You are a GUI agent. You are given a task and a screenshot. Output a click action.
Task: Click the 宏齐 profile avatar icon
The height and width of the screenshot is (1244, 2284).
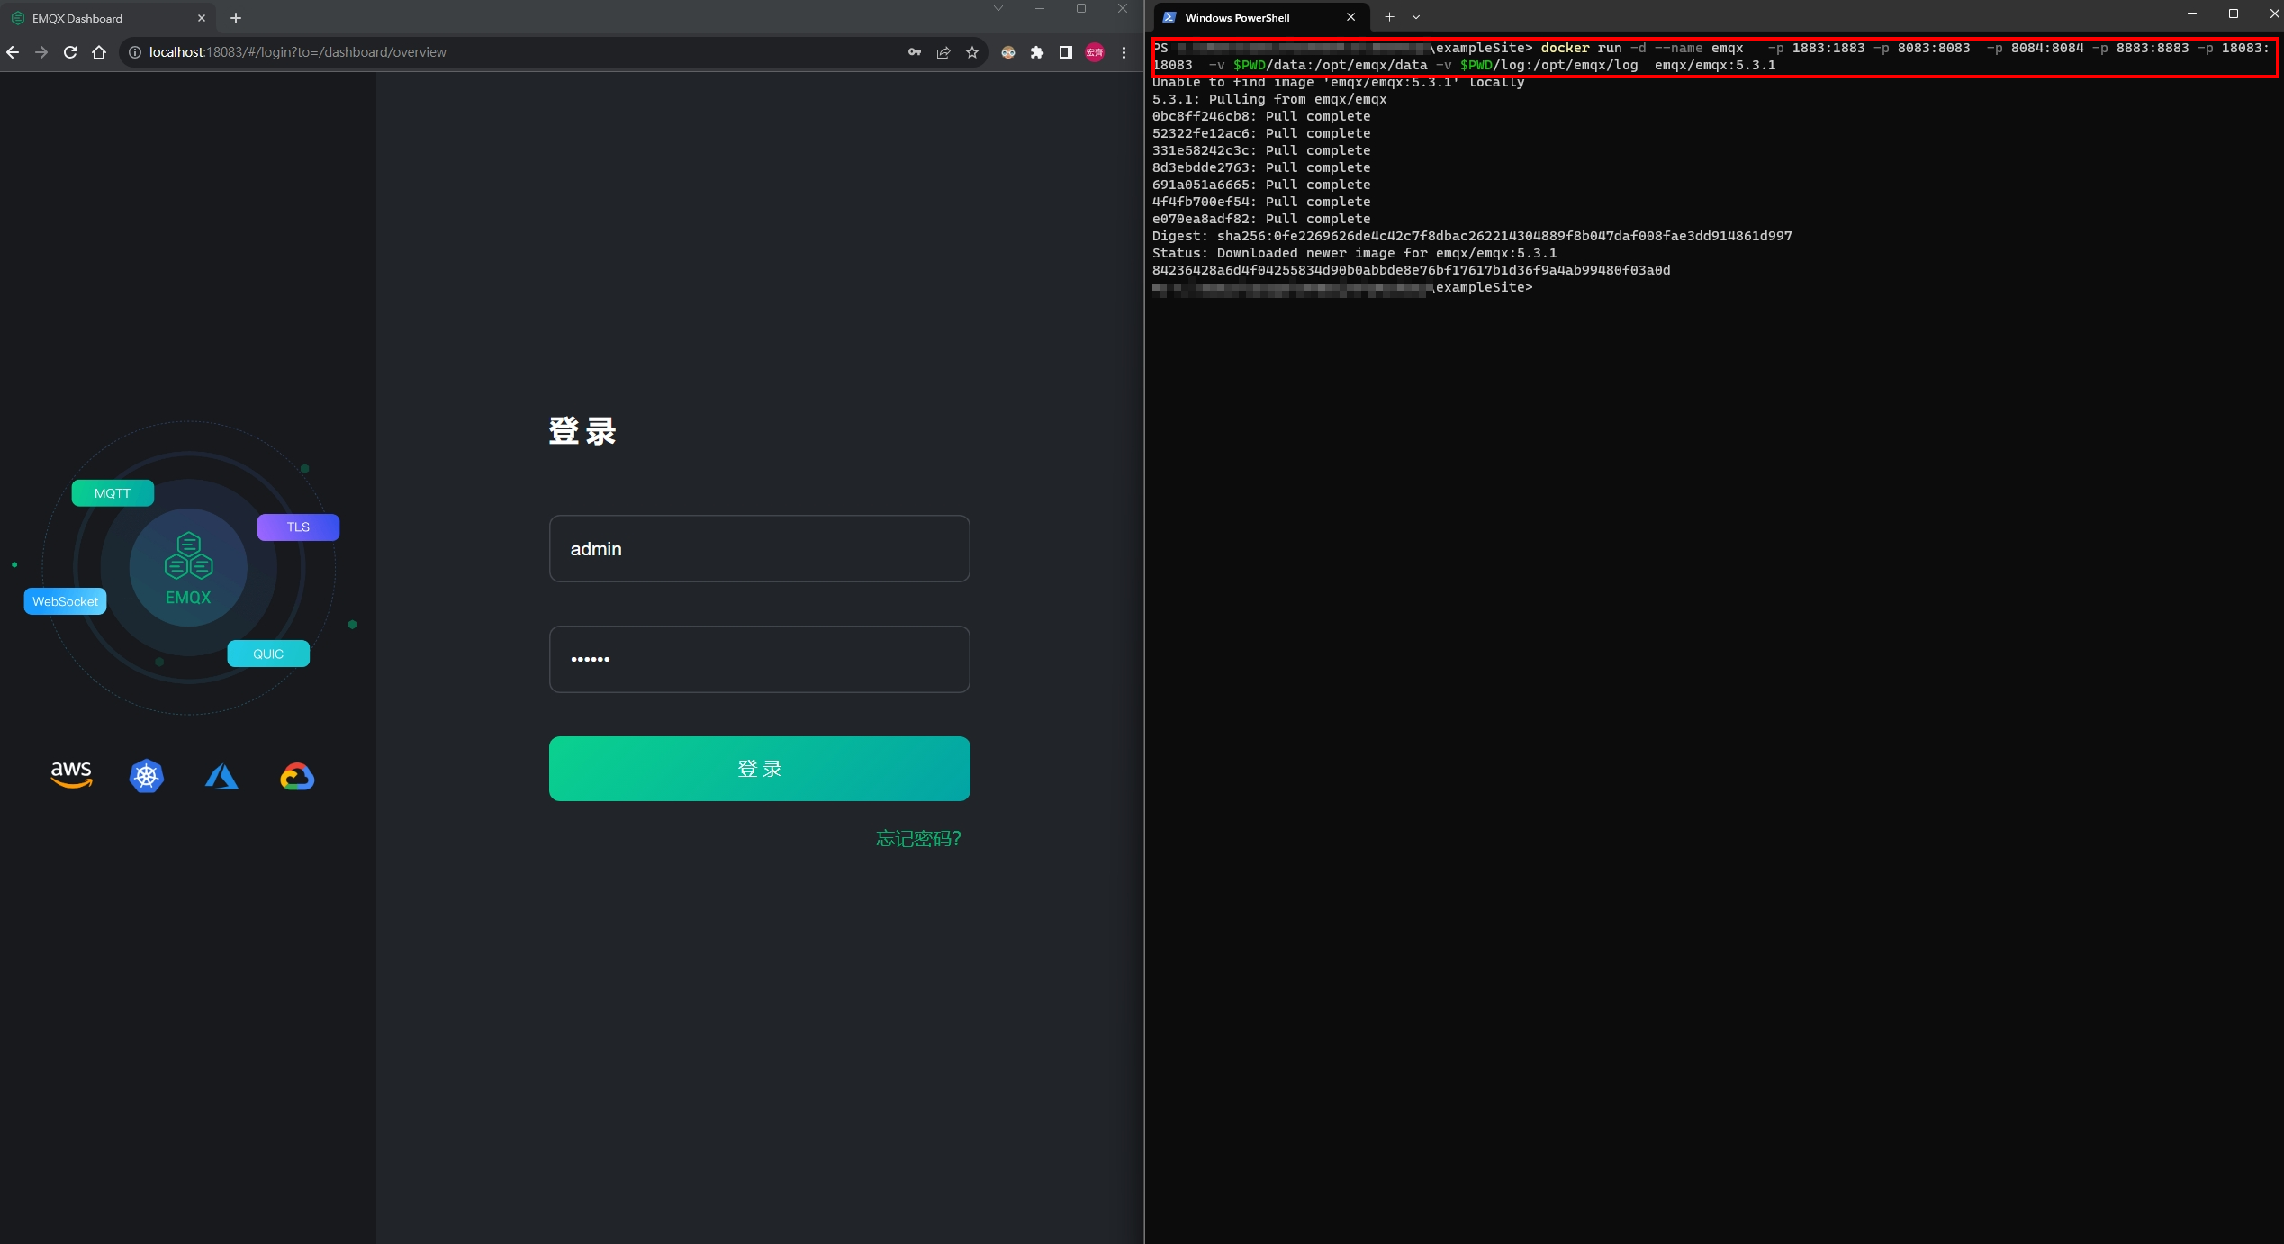(x=1094, y=52)
